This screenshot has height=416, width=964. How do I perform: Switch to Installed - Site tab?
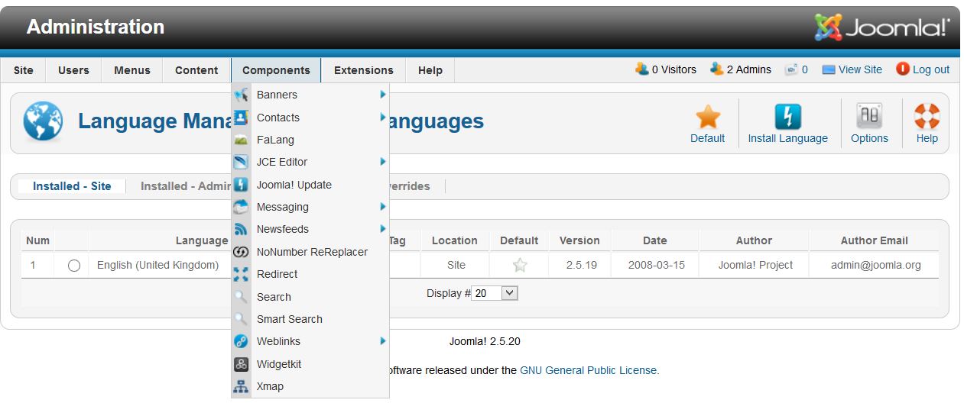point(72,186)
